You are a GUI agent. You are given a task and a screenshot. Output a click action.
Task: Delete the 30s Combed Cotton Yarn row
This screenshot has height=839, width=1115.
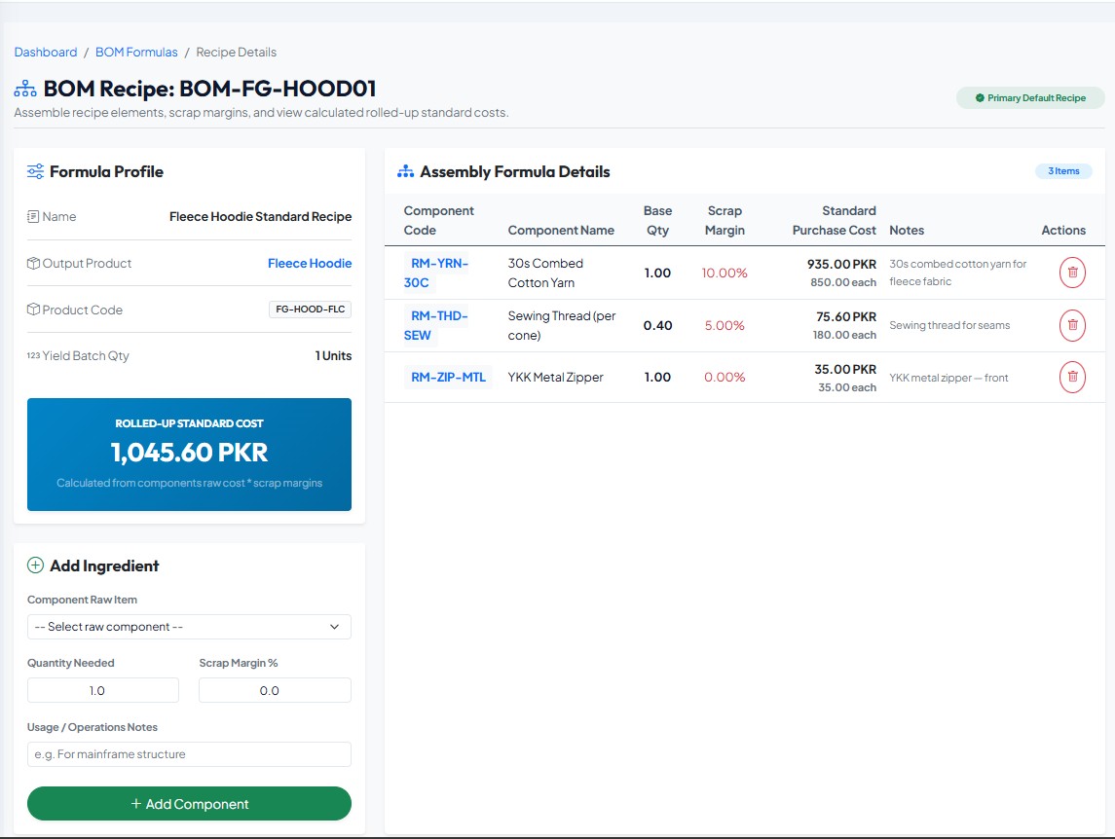(x=1072, y=273)
